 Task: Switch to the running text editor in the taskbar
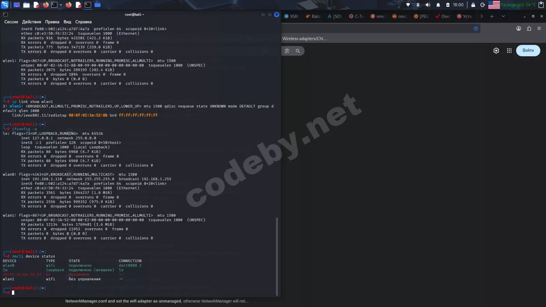coord(78,5)
